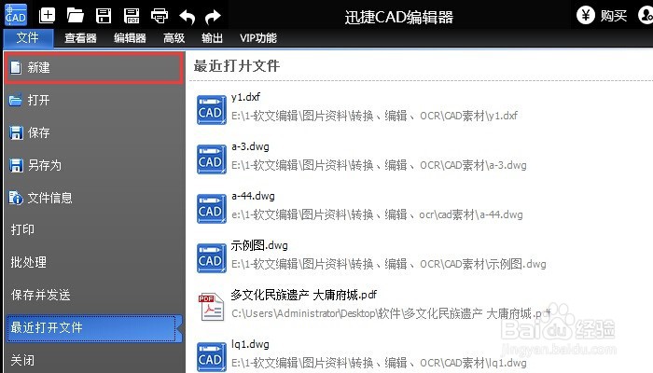
Task: Open recent file a-3.dwg
Action: pyautogui.click(x=250, y=146)
